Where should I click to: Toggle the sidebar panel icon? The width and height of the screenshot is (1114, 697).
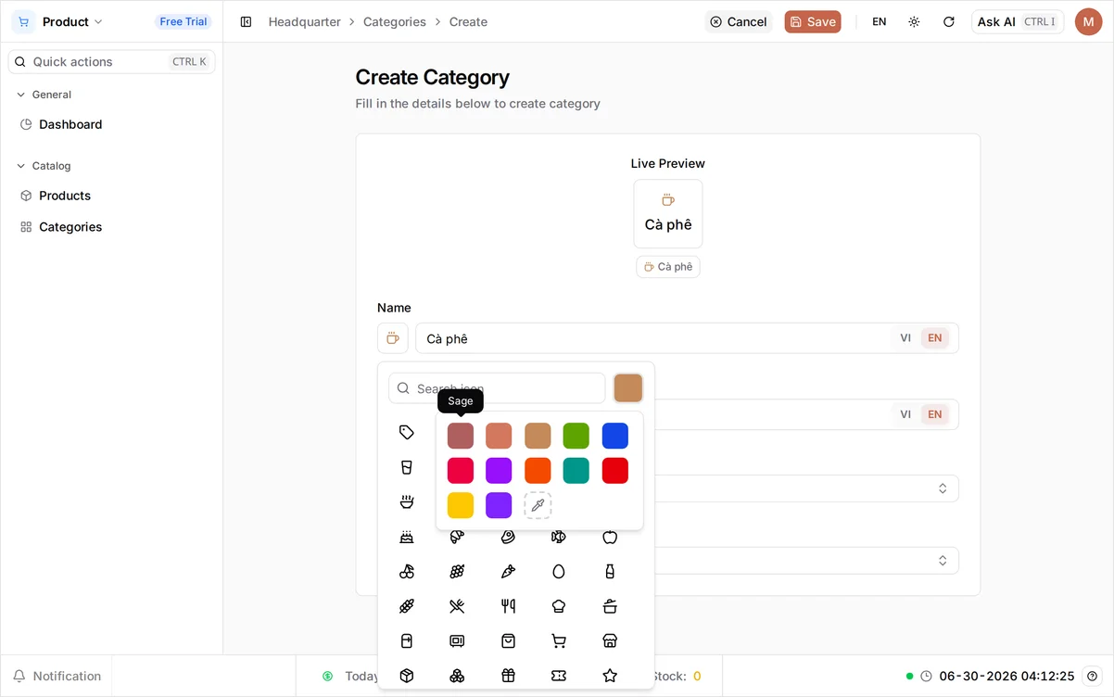tap(246, 21)
